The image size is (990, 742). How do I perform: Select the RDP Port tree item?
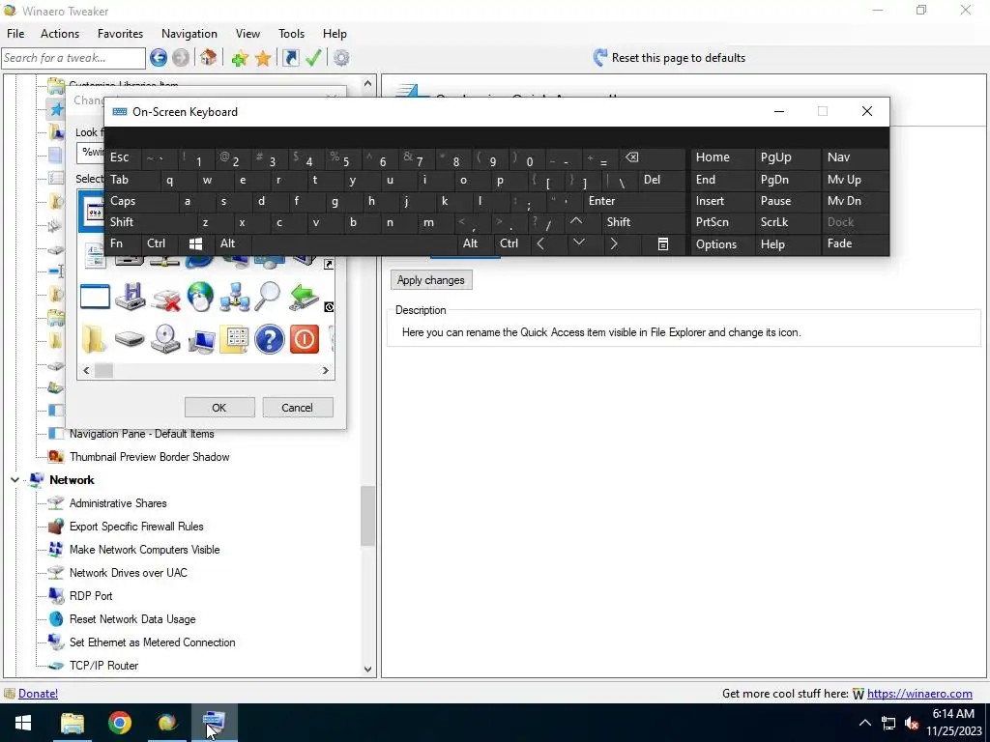pyautogui.click(x=91, y=596)
